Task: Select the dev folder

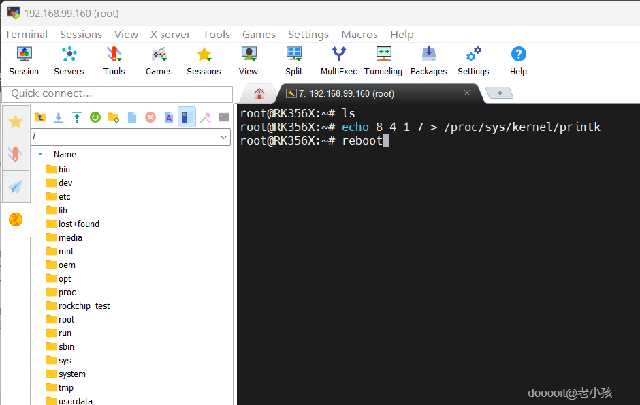Action: 59,183
